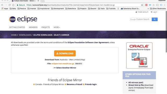Click into the Google Custom Search field
Image resolution: width=167 pixels, height=94 pixels.
pos(141,19)
